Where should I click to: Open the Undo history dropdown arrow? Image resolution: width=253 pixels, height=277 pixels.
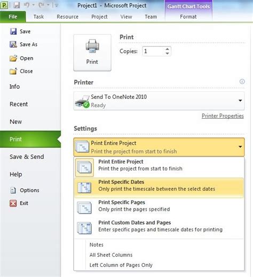pos(33,5)
